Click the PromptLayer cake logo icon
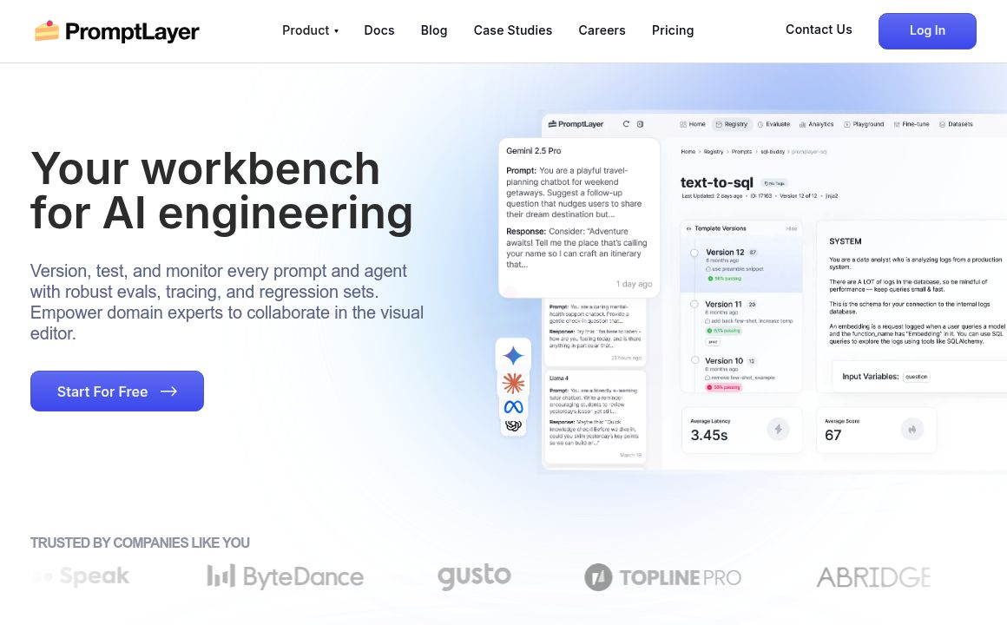This screenshot has height=625, width=1007. [x=47, y=31]
